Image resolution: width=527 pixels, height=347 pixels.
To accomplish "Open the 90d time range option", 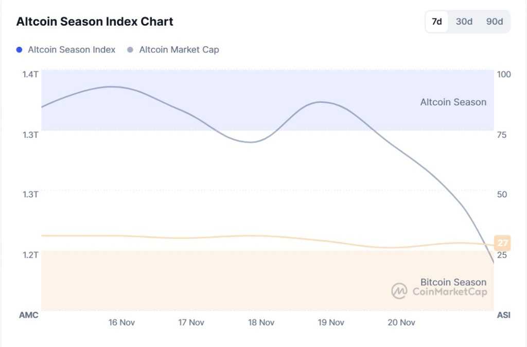I will point(494,22).
